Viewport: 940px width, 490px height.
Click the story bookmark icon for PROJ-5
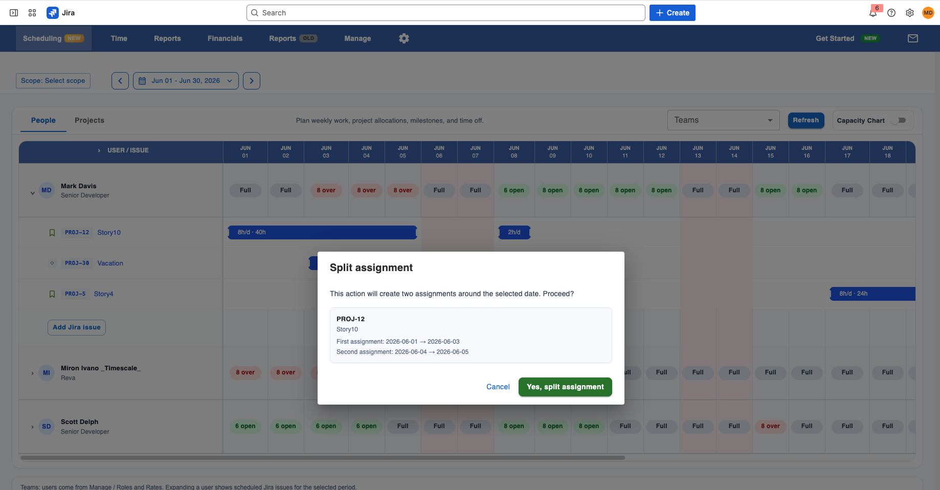click(x=52, y=294)
